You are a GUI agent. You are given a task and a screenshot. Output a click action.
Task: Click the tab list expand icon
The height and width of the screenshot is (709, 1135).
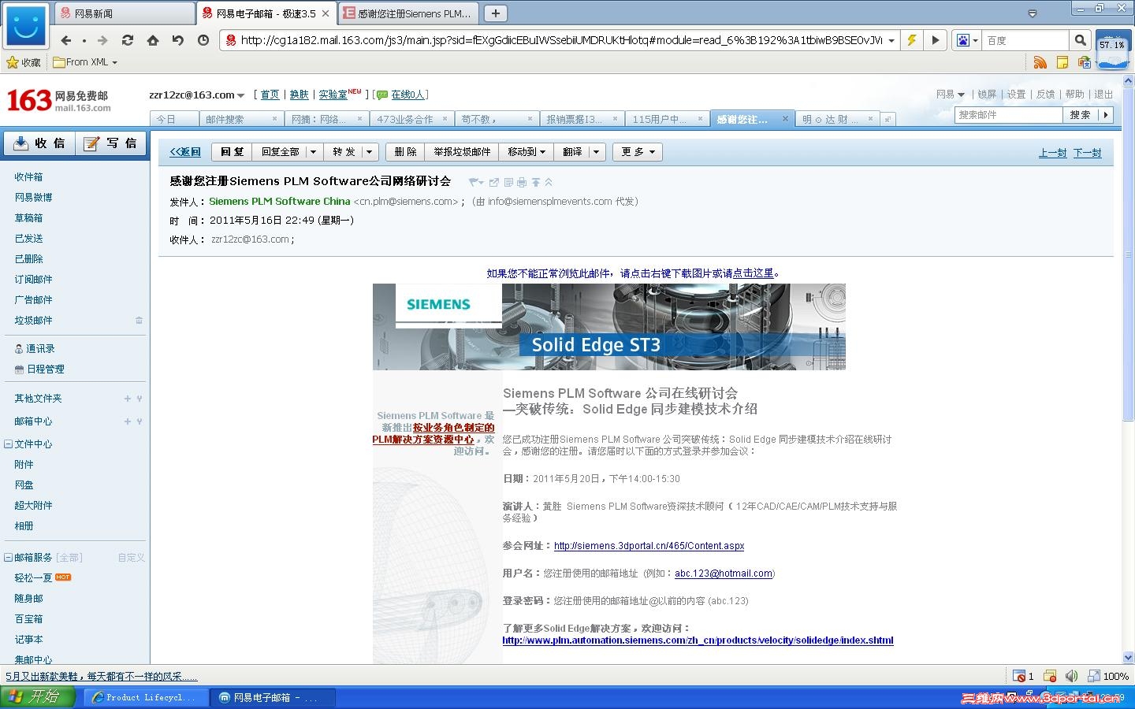point(888,119)
